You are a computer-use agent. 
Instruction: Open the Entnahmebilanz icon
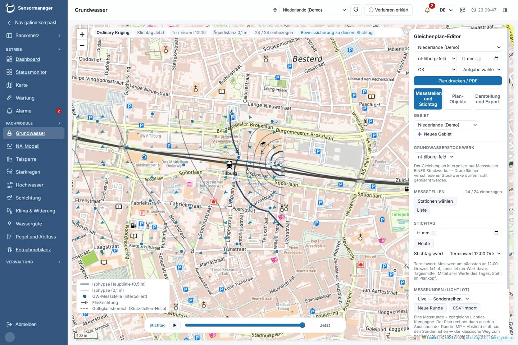9,250
